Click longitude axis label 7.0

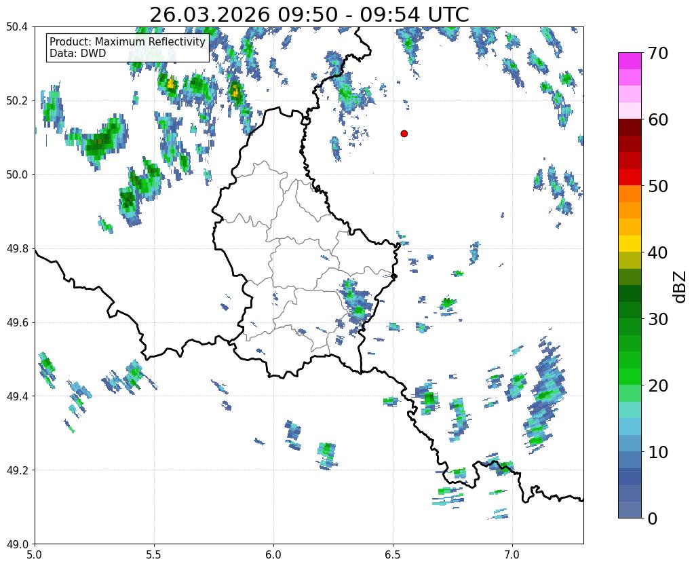(513, 555)
